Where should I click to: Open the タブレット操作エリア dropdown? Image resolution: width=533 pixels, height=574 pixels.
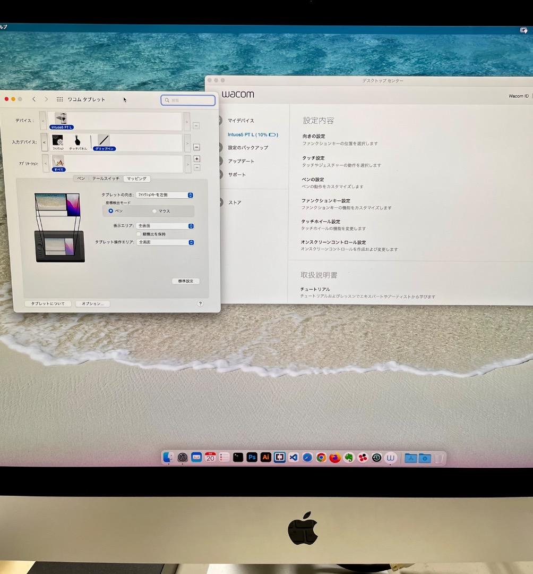tap(165, 242)
